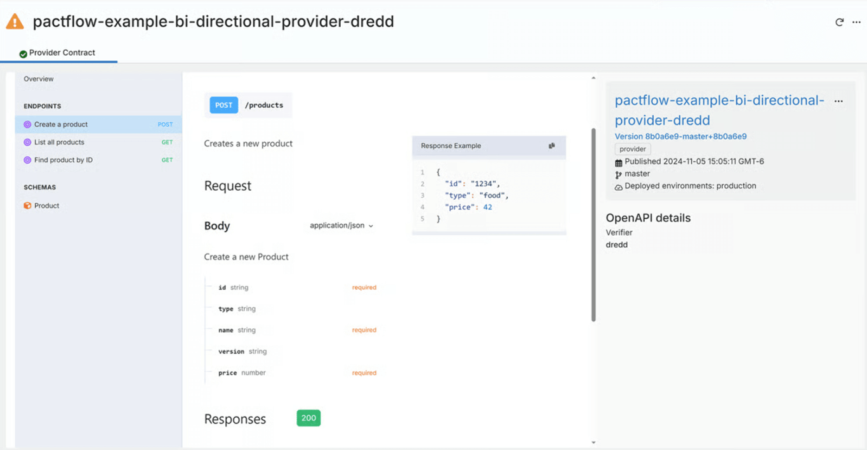Image resolution: width=867 pixels, height=450 pixels.
Task: Click the POST label on Create a product row
Action: [165, 125]
